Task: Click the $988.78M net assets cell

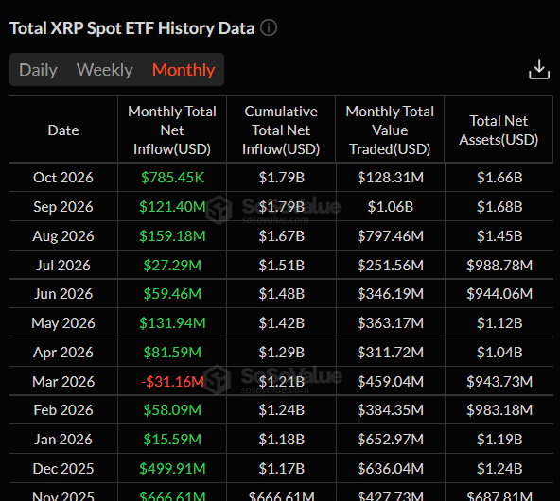Action: (499, 265)
